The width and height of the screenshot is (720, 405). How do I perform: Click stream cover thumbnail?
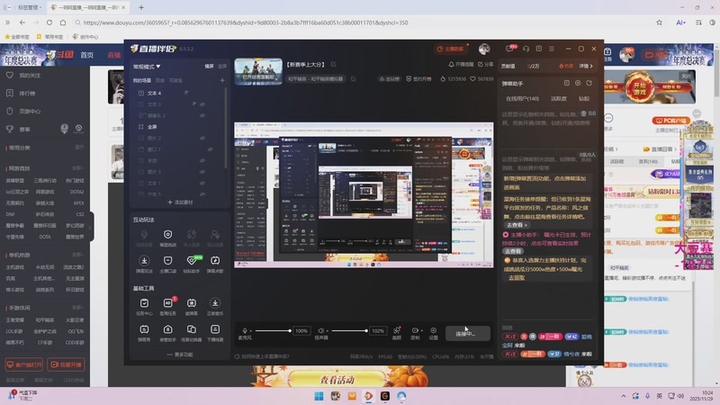[258, 71]
